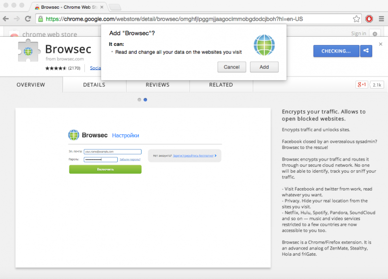Click the green Включить button
388x279 pixels.
(x=105, y=169)
